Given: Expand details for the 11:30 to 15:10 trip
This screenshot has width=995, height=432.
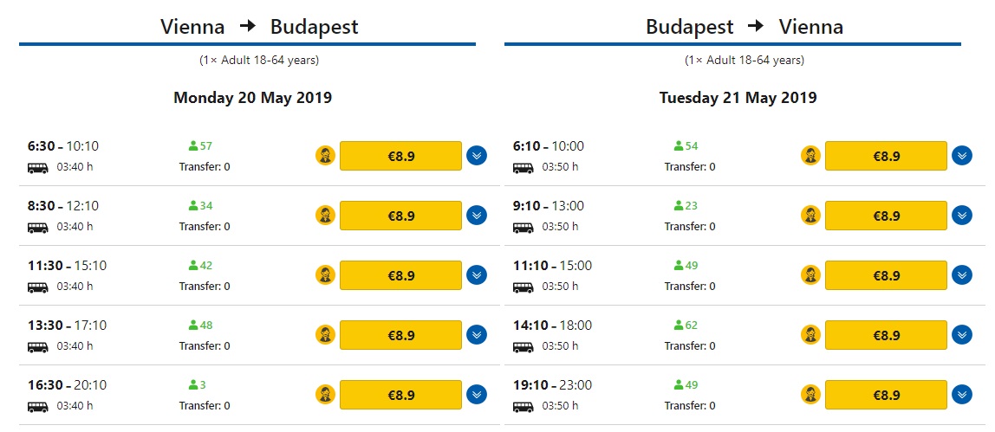Looking at the screenshot, I should pos(477,275).
